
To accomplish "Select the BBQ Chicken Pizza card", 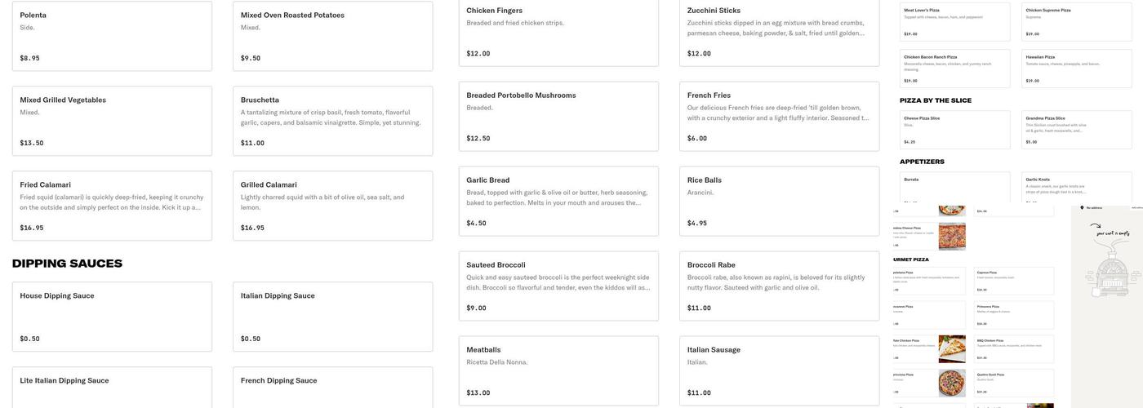I will (x=1013, y=348).
